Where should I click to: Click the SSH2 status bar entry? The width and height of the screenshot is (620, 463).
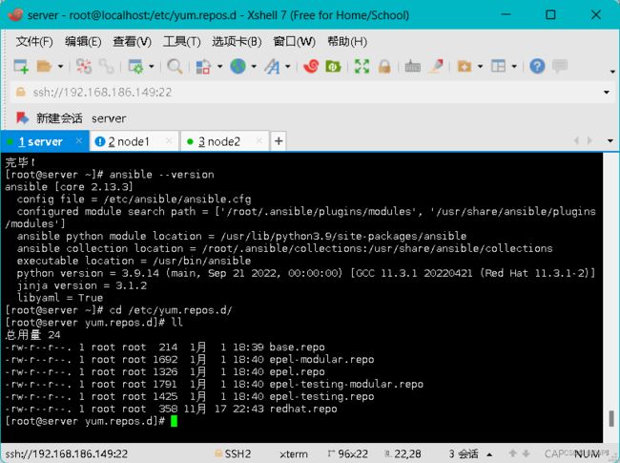(233, 453)
